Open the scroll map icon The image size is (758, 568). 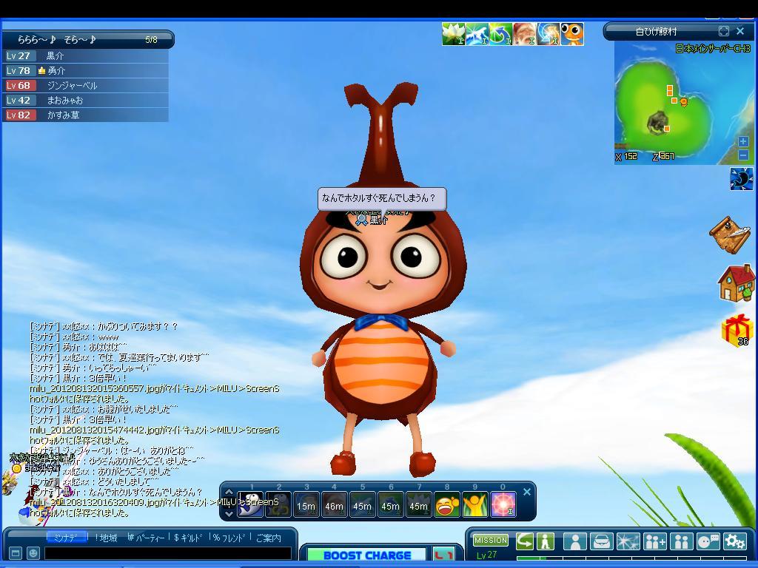click(730, 234)
